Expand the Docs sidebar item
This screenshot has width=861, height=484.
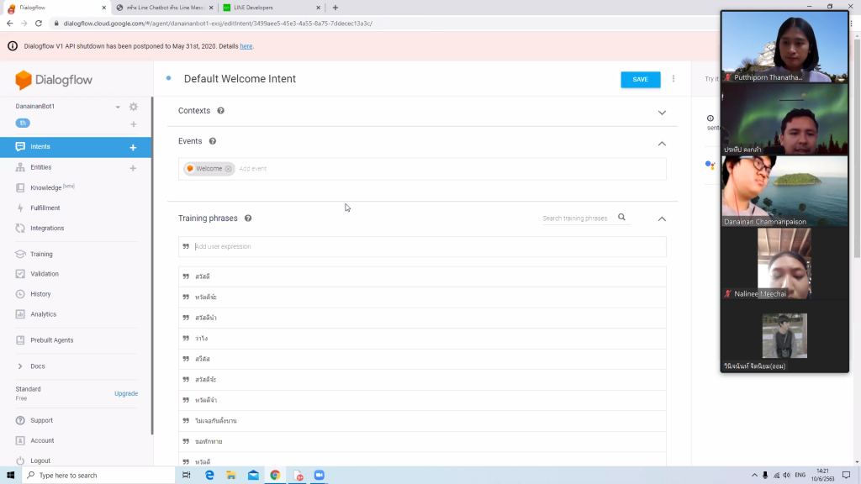(20, 366)
